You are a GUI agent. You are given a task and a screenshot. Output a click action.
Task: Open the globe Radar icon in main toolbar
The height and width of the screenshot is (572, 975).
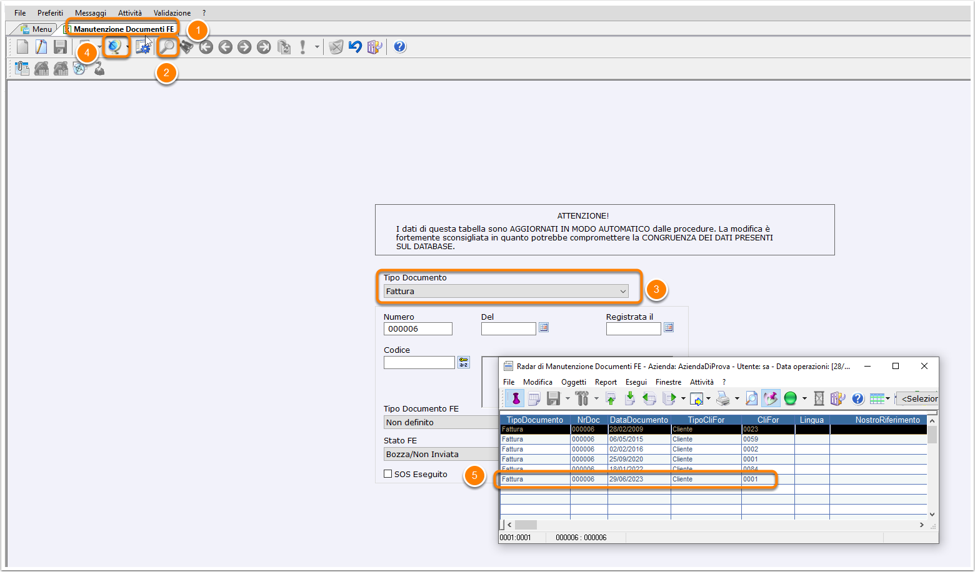[114, 47]
